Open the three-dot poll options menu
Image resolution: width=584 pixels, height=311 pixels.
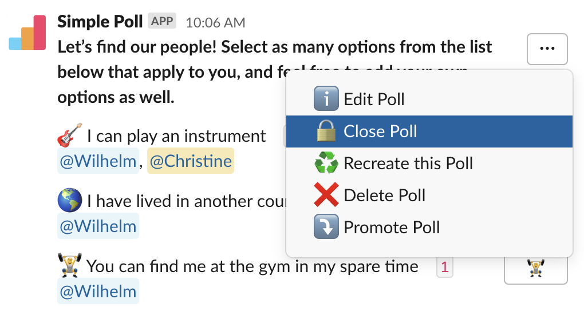(547, 49)
